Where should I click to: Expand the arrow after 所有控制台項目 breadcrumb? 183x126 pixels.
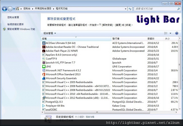53,9
